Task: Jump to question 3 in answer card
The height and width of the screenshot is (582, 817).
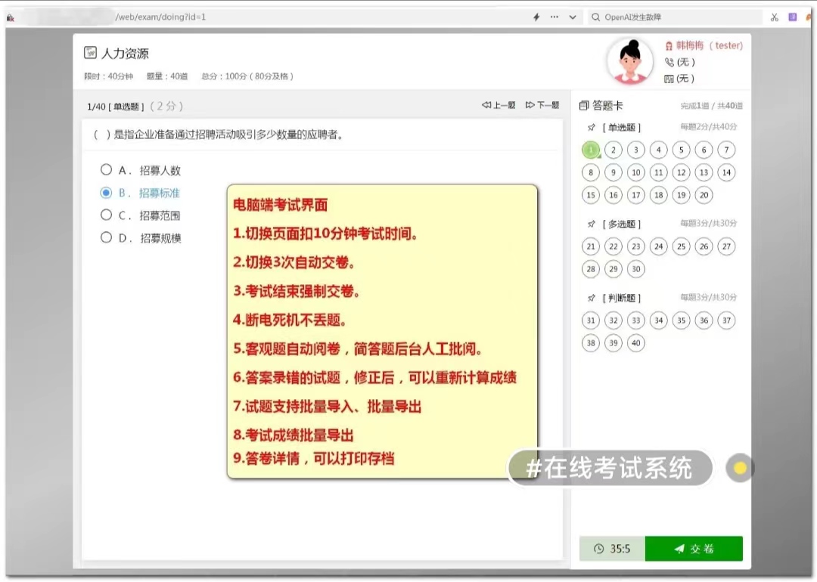Action: point(635,150)
